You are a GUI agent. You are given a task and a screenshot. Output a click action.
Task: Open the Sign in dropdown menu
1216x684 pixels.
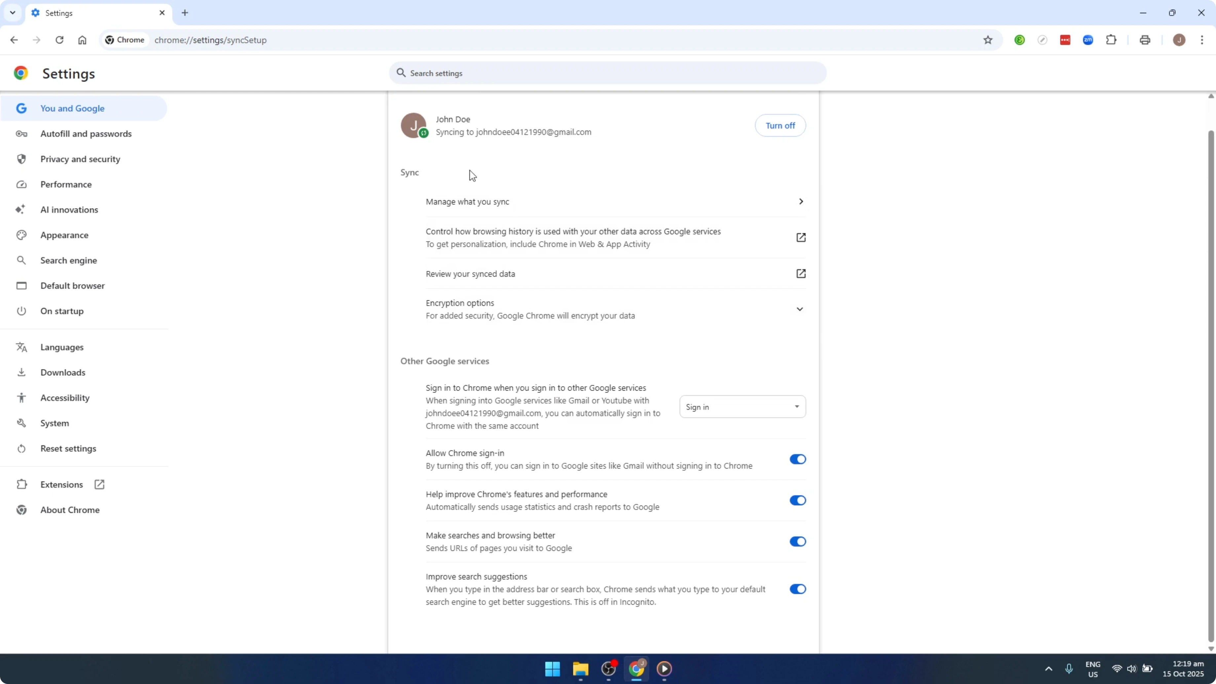(742, 406)
